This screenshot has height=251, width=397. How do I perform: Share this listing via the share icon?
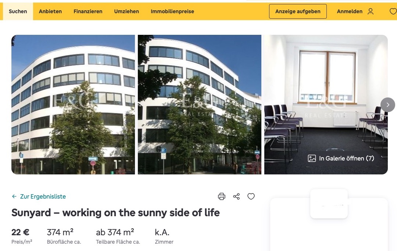point(236,196)
